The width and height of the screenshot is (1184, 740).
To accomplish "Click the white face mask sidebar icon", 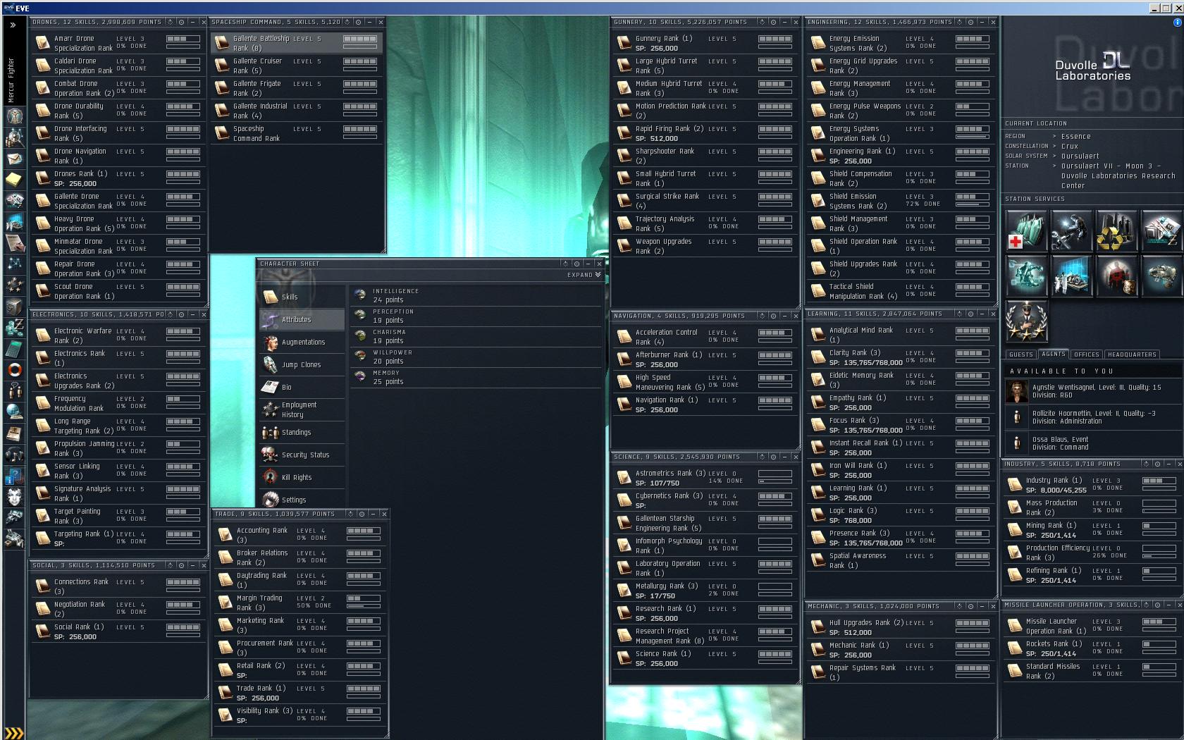I will (x=14, y=496).
